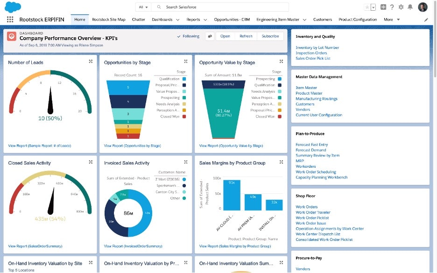Expand the Opportunity Value by Stage chart
Viewport: 437px width, 273px height.
click(281, 61)
